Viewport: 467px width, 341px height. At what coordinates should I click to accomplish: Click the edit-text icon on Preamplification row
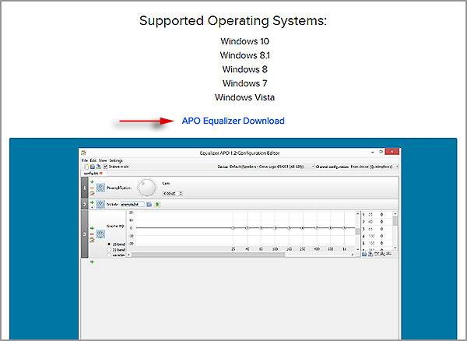coord(92,193)
